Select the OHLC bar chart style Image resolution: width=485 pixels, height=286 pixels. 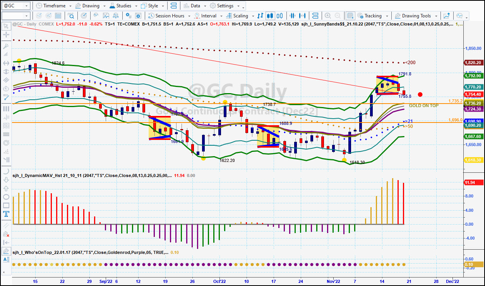[x=260, y=16]
